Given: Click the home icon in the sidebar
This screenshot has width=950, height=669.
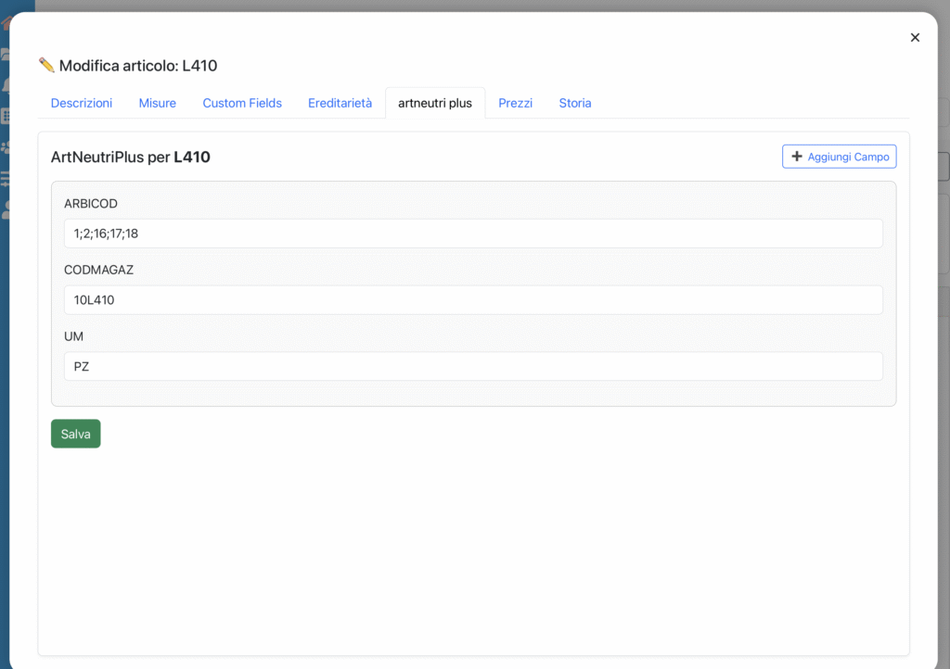Looking at the screenshot, I should 5,23.
